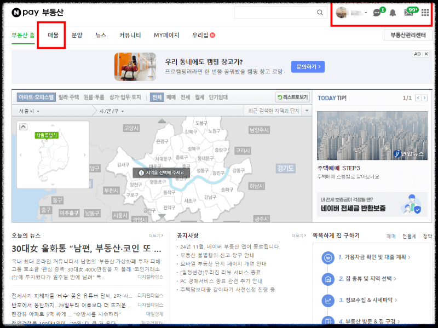The width and height of the screenshot is (438, 328).
Task: Select 전체 deal type filter
Action: 157,97
